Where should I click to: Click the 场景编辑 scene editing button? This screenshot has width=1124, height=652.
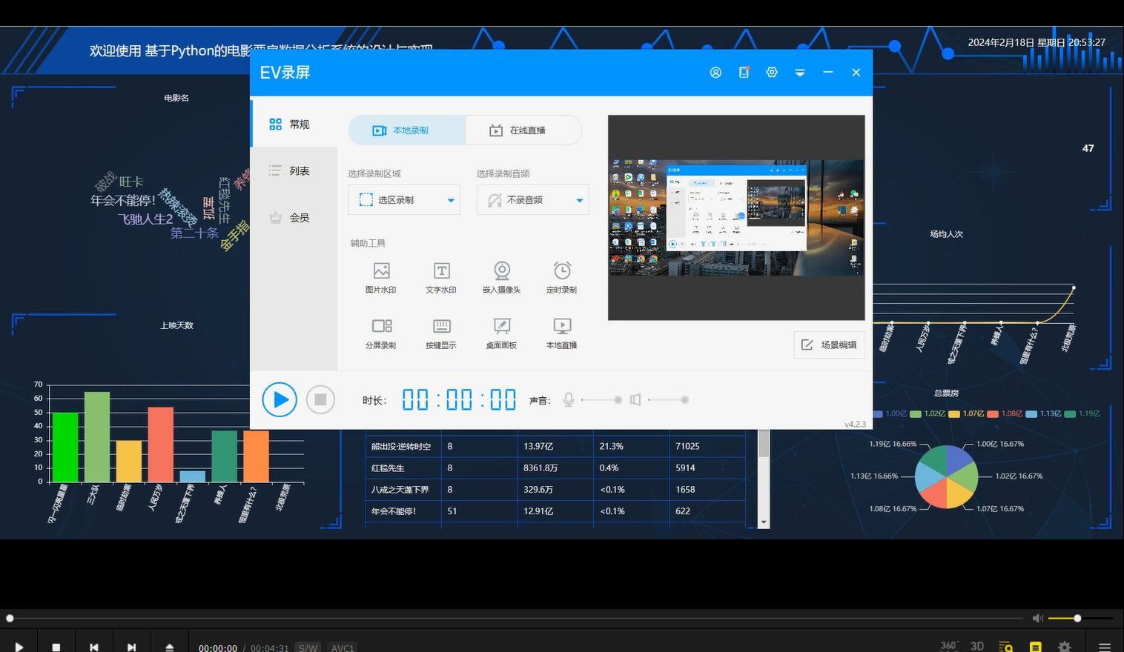829,345
